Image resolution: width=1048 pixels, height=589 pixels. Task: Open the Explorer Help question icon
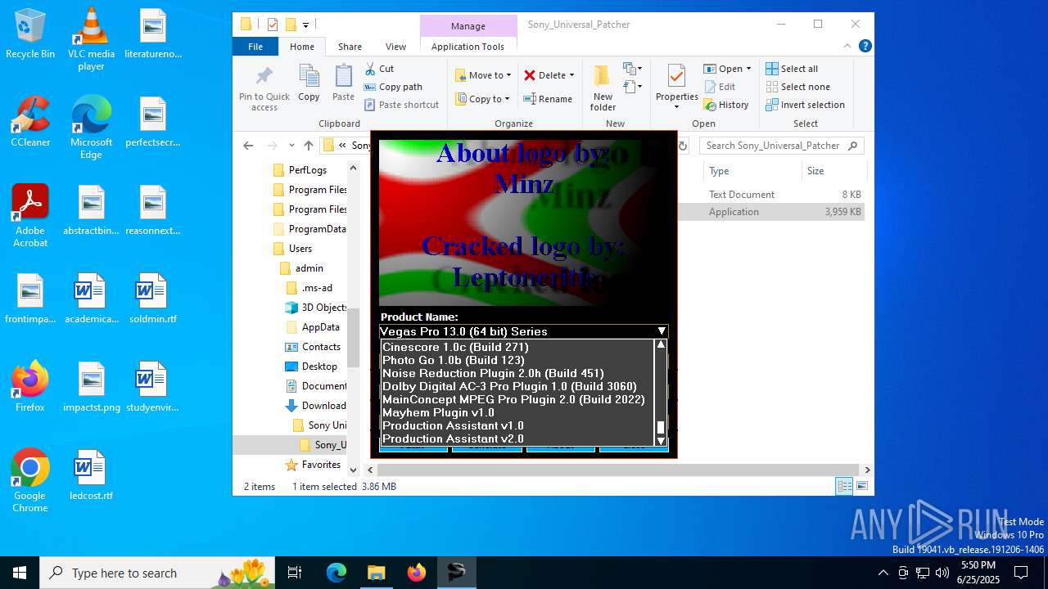point(865,47)
